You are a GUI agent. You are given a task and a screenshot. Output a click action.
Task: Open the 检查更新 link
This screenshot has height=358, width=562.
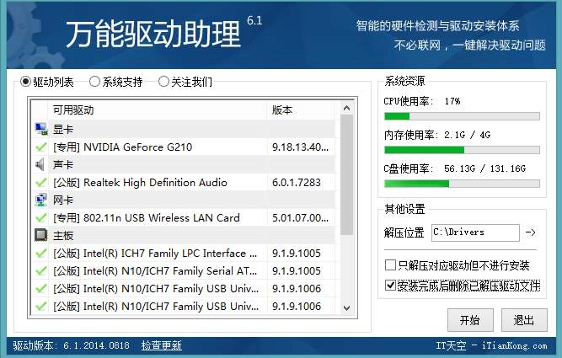(x=161, y=345)
